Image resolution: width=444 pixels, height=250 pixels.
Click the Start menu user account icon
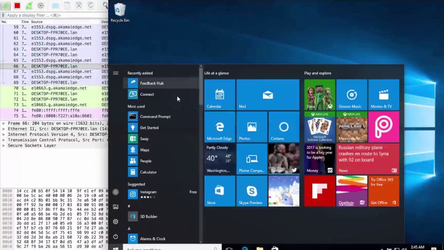pos(116,192)
